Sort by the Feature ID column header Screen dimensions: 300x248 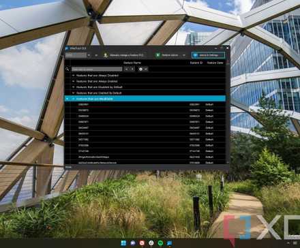pyautogui.click(x=196, y=63)
